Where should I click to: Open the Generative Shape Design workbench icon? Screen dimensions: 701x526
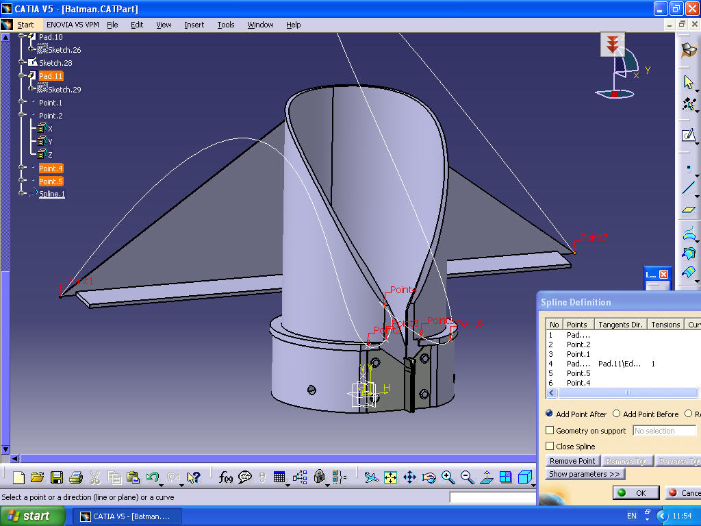click(689, 49)
